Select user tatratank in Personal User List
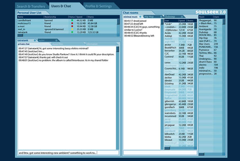This screenshot has width=240, height=161. click(x=25, y=31)
